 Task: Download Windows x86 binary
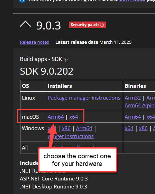point(143,128)
